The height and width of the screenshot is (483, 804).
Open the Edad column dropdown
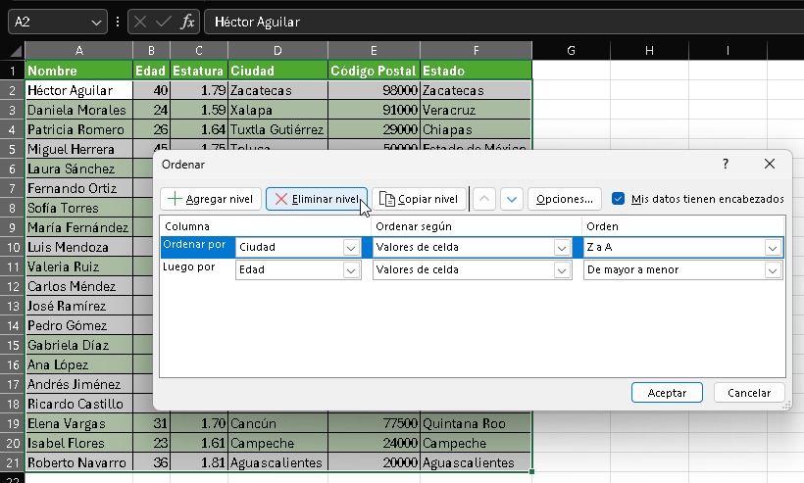(x=351, y=270)
